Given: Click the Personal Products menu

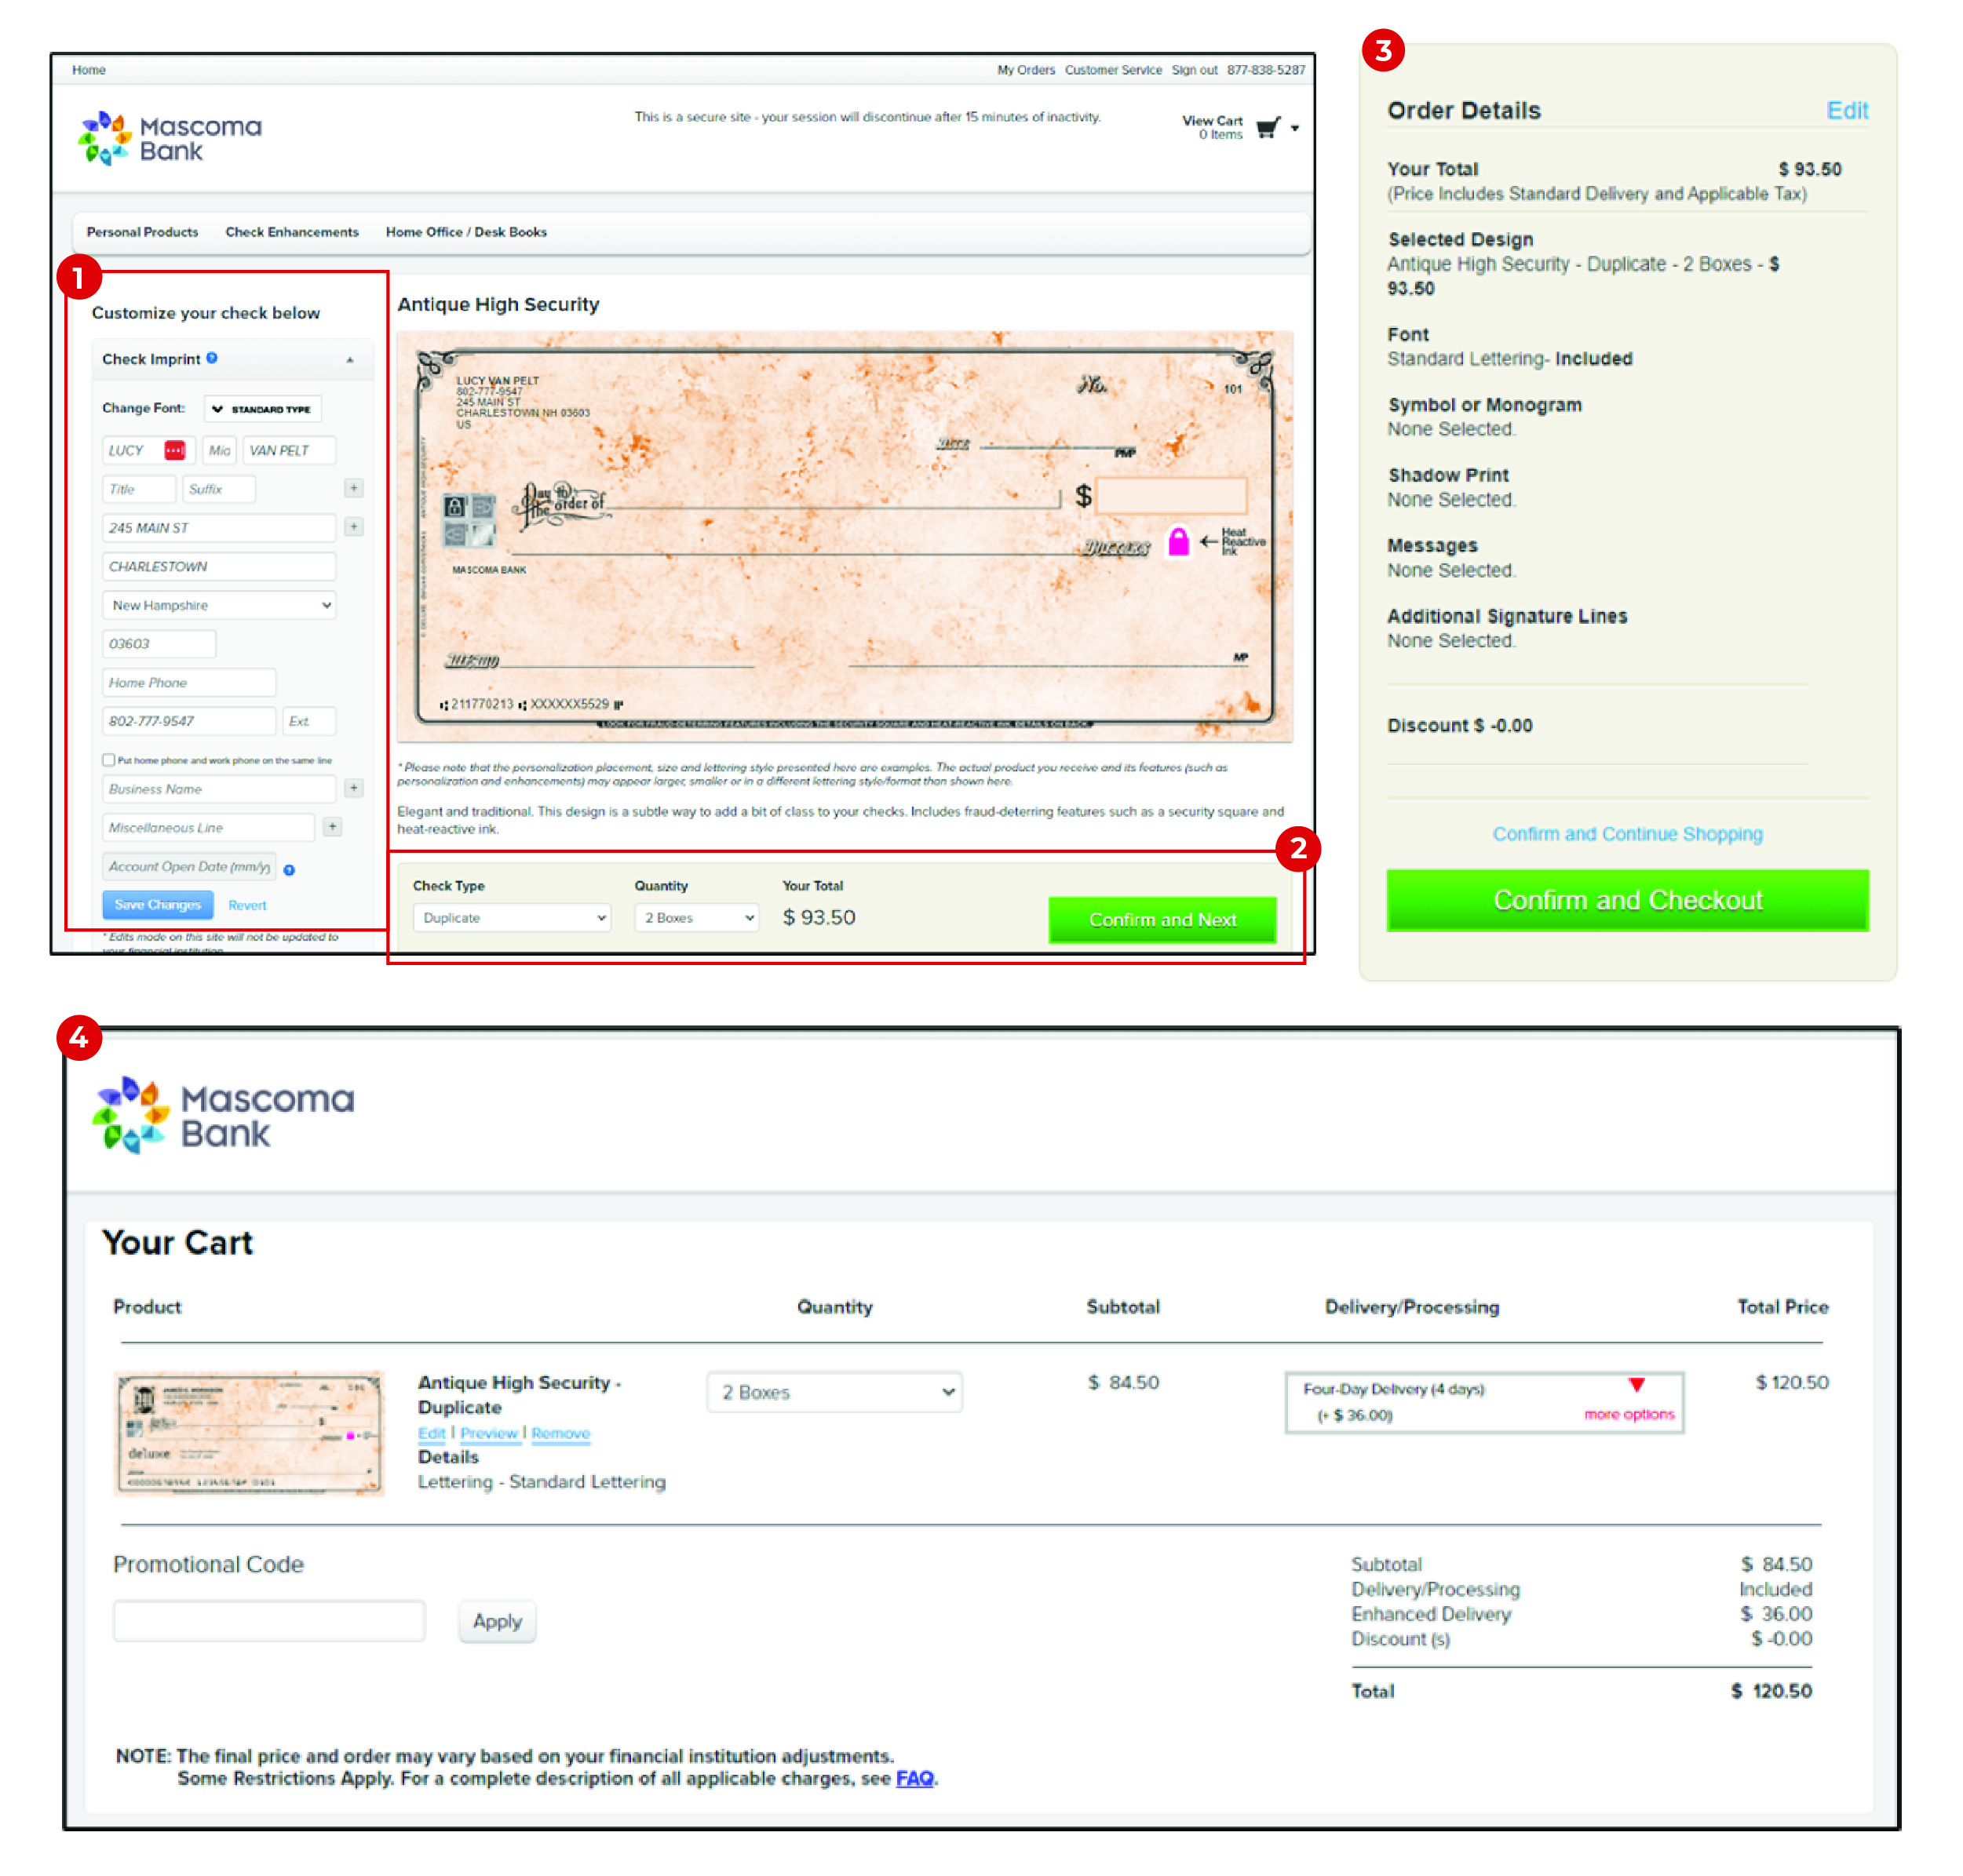Looking at the screenshot, I should [142, 232].
